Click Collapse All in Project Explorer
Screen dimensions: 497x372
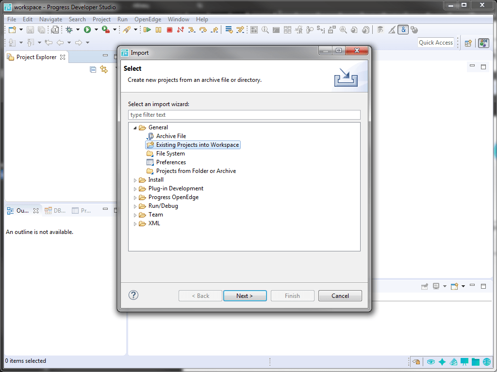(x=93, y=70)
